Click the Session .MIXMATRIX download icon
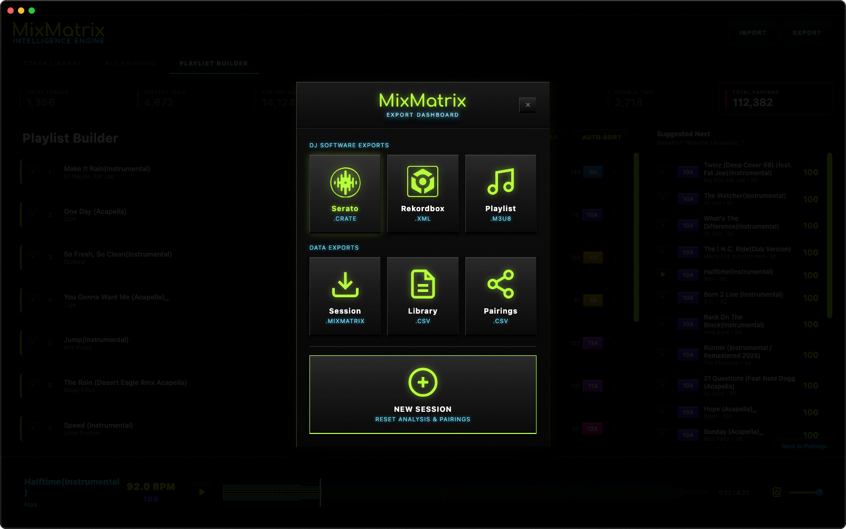Image resolution: width=846 pixels, height=529 pixels. 344,285
